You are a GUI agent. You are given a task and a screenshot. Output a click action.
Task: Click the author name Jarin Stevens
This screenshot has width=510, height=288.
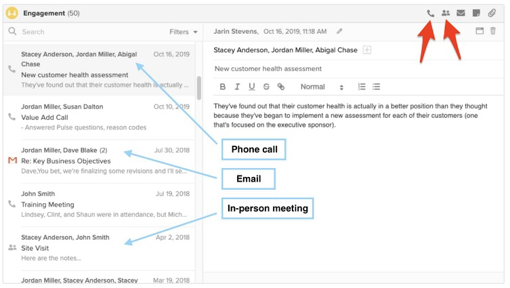click(236, 31)
